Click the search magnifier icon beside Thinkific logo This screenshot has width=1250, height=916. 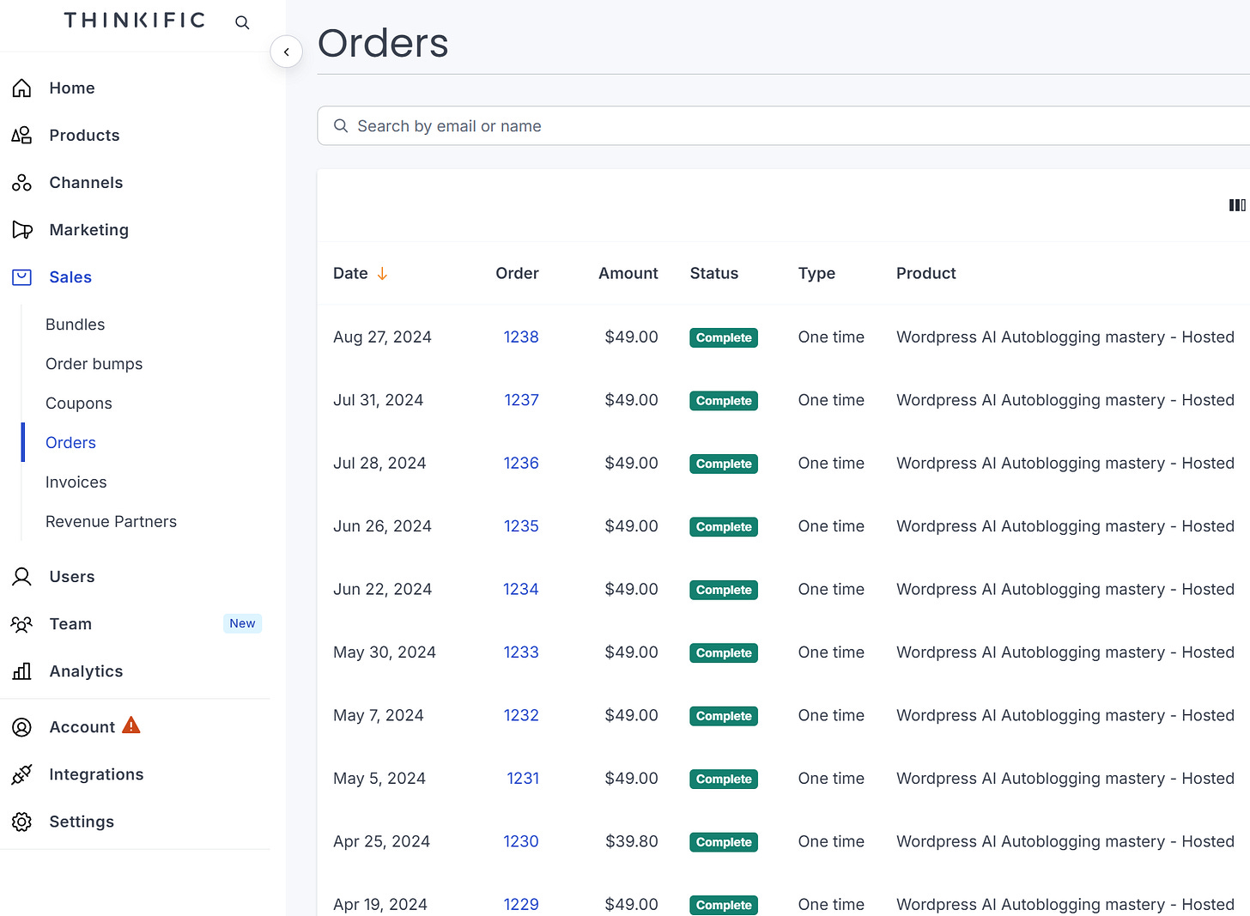point(242,22)
